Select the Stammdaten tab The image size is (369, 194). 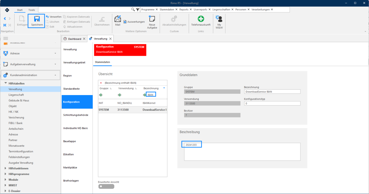pyautogui.click(x=103, y=62)
